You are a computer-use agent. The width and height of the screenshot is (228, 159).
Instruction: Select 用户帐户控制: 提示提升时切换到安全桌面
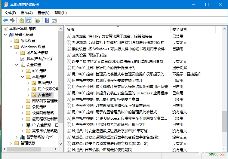pos(105,99)
